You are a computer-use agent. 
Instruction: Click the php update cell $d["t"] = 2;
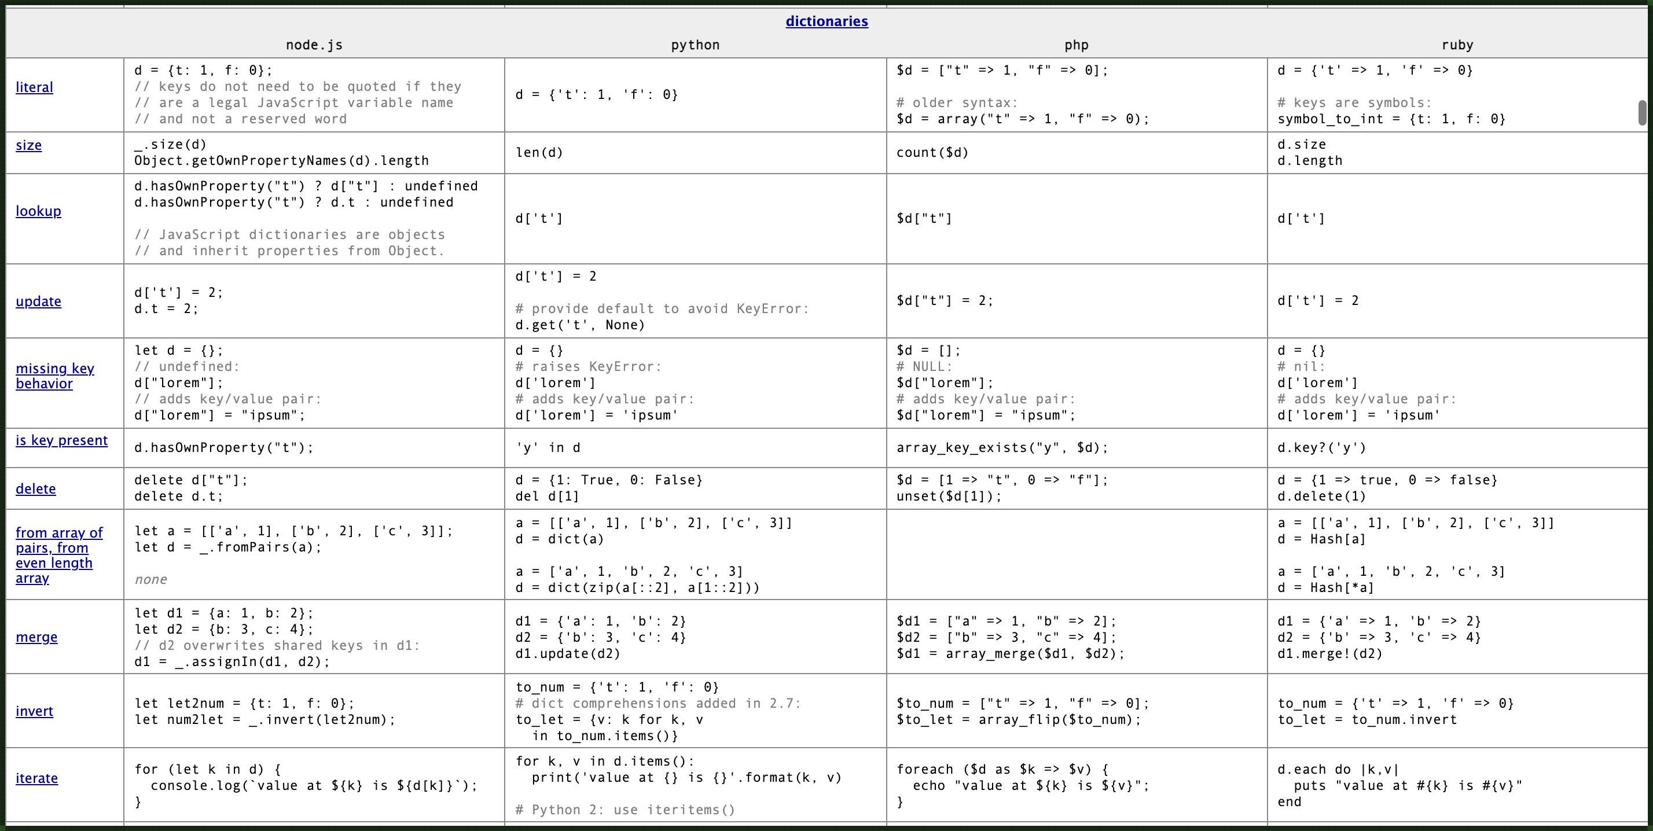945,301
